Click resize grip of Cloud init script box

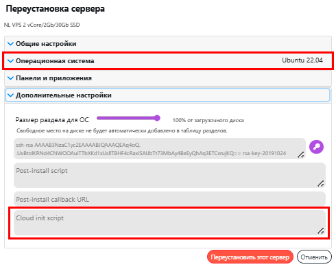point(321,231)
